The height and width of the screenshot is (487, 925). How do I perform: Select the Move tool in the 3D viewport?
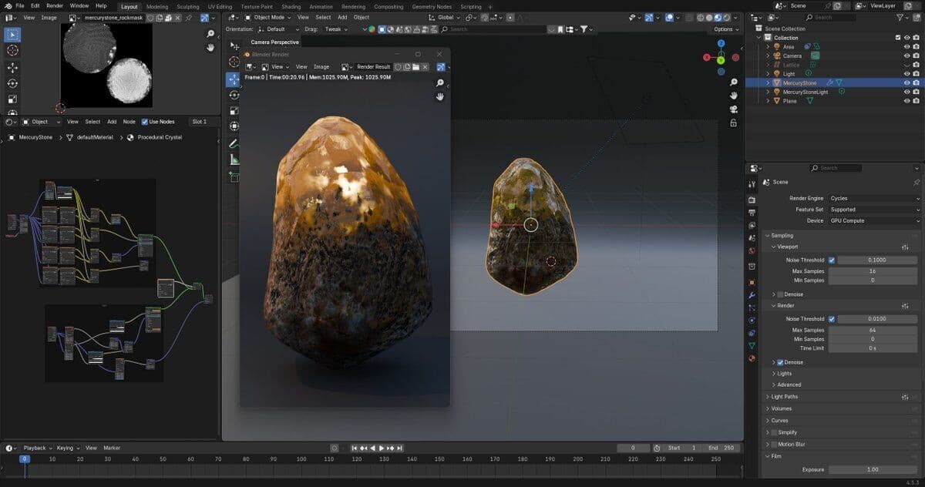point(233,79)
